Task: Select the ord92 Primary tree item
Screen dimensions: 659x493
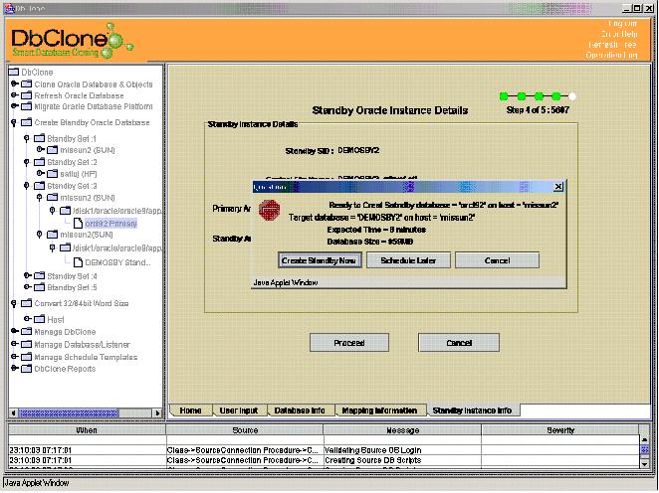Action: (110, 224)
